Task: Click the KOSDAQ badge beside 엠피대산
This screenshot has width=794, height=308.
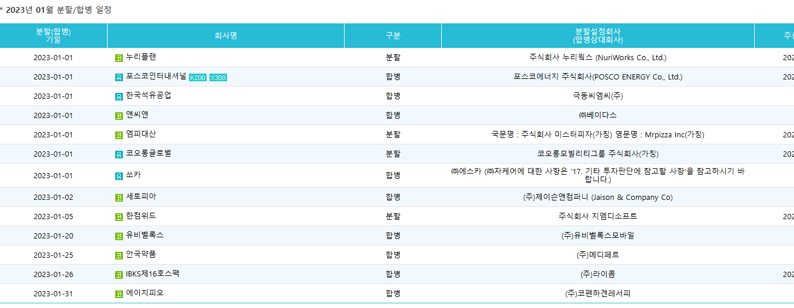Action: click(x=119, y=135)
